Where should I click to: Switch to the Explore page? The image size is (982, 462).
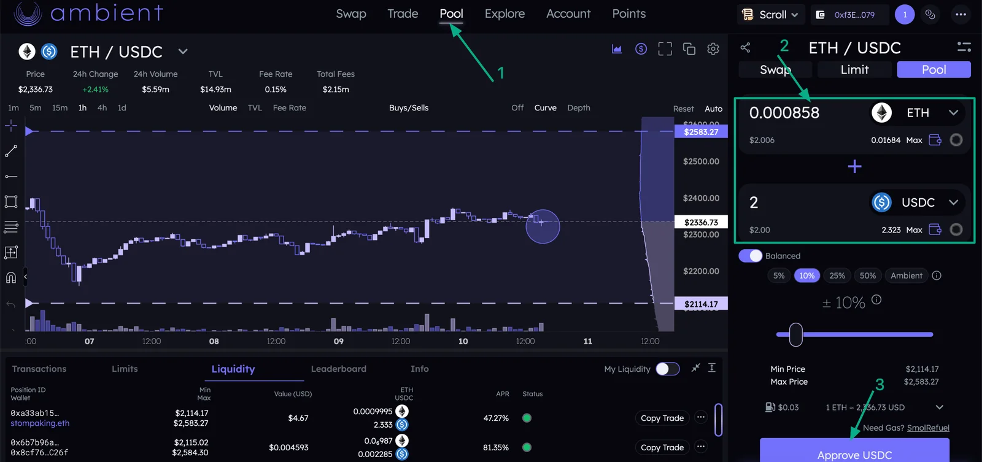coord(505,13)
